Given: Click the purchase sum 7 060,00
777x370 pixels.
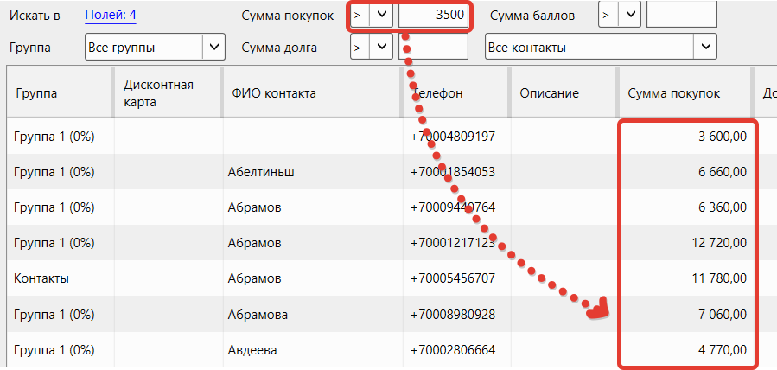Looking at the screenshot, I should (x=723, y=315).
